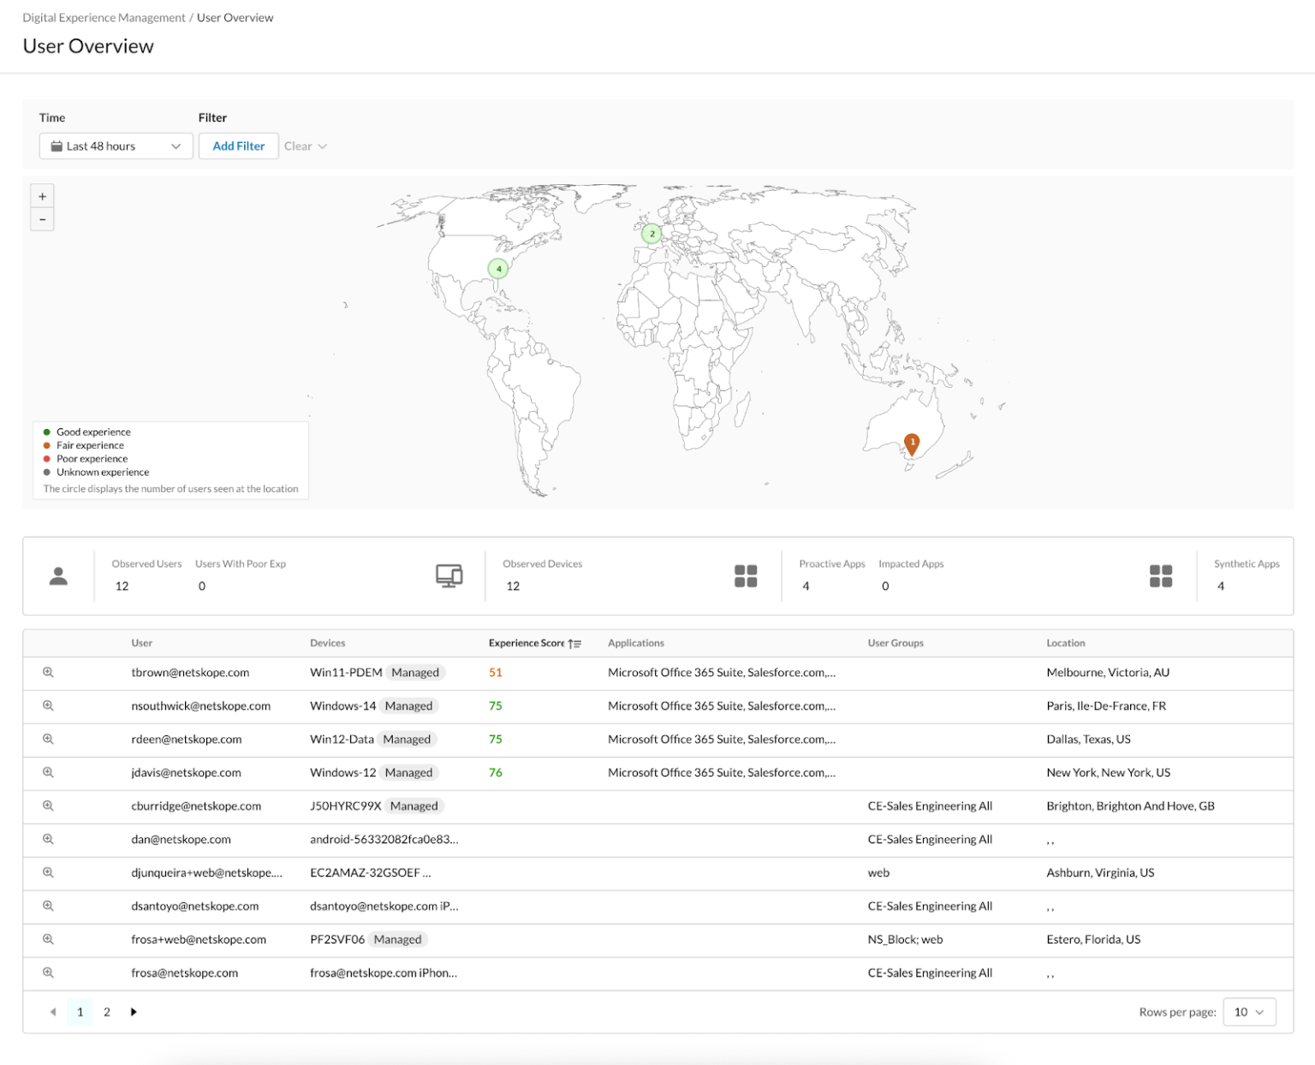Click the Observed Users person icon
1315x1065 pixels.
point(58,575)
